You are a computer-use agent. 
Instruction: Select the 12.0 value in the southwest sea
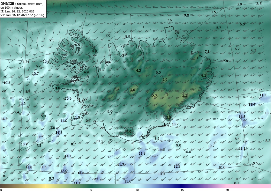pyautogui.click(x=64, y=171)
